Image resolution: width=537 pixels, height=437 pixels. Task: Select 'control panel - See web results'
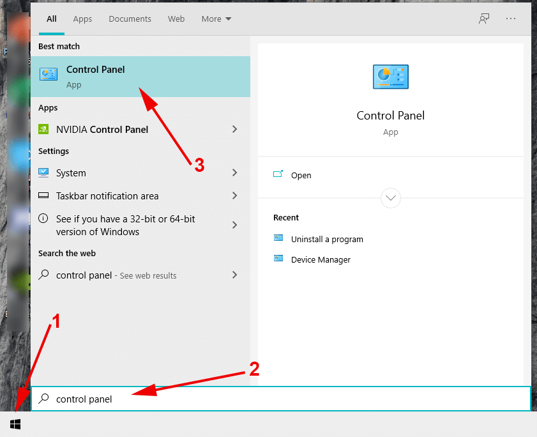pyautogui.click(x=140, y=275)
